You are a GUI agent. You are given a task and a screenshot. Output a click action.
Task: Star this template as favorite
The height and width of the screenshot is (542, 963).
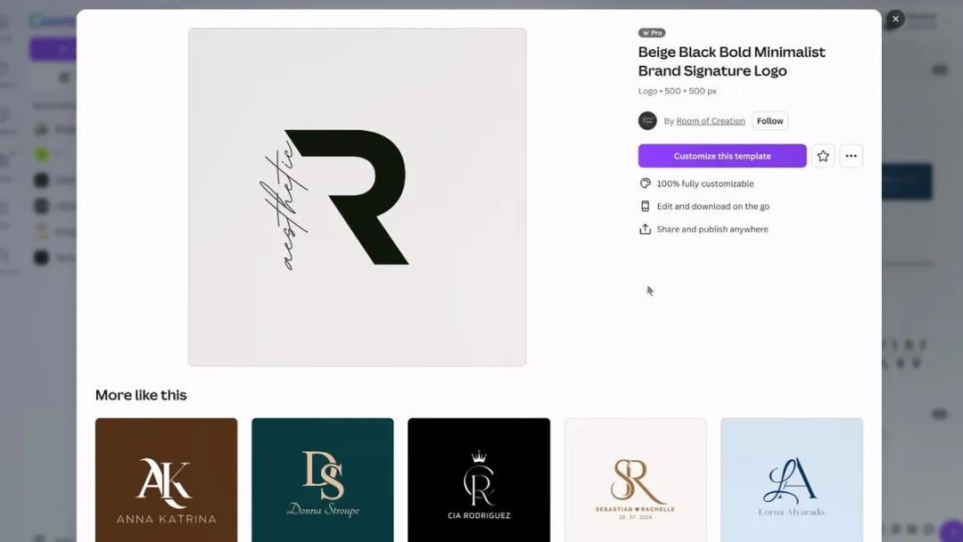[823, 156]
